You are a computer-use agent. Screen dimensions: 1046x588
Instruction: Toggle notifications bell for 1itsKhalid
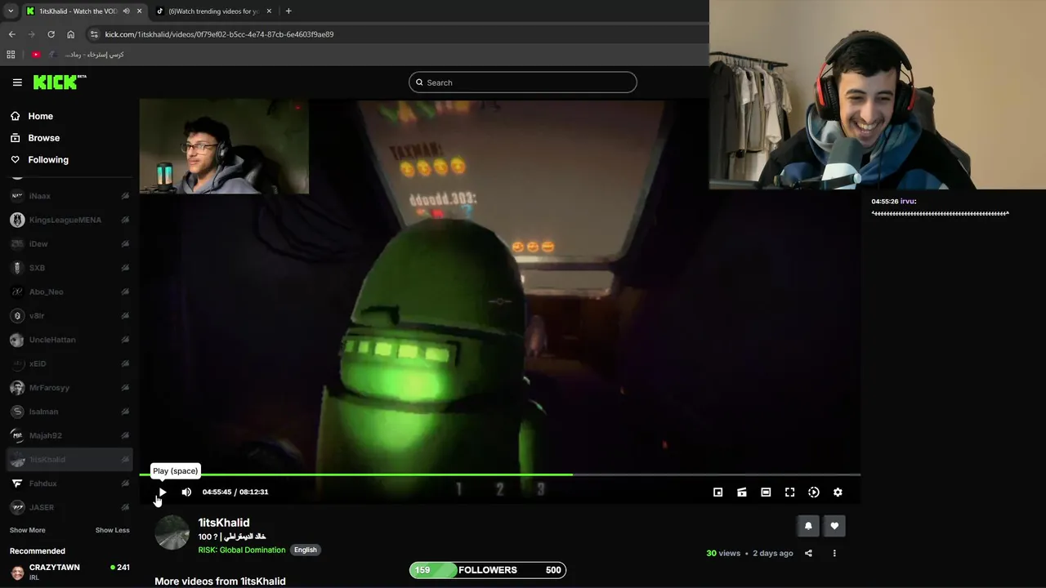point(808,526)
